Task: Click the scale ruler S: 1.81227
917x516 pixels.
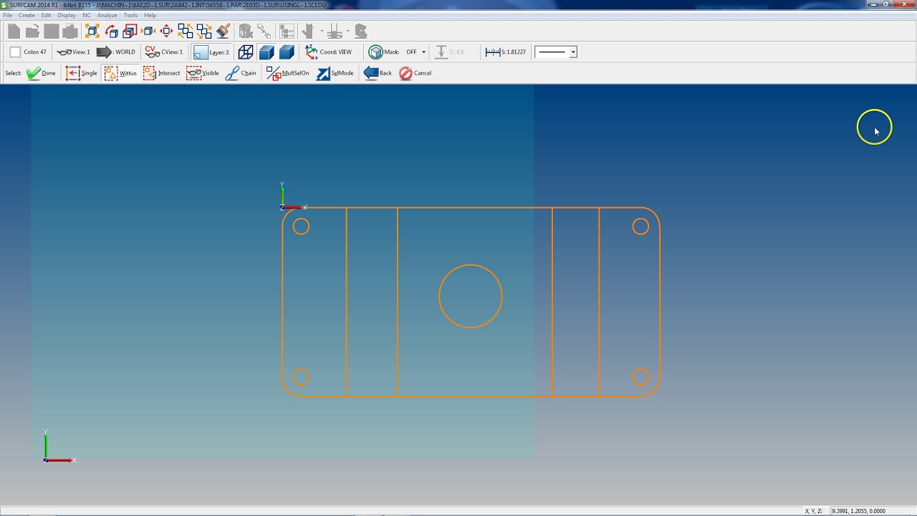Action: click(x=505, y=52)
